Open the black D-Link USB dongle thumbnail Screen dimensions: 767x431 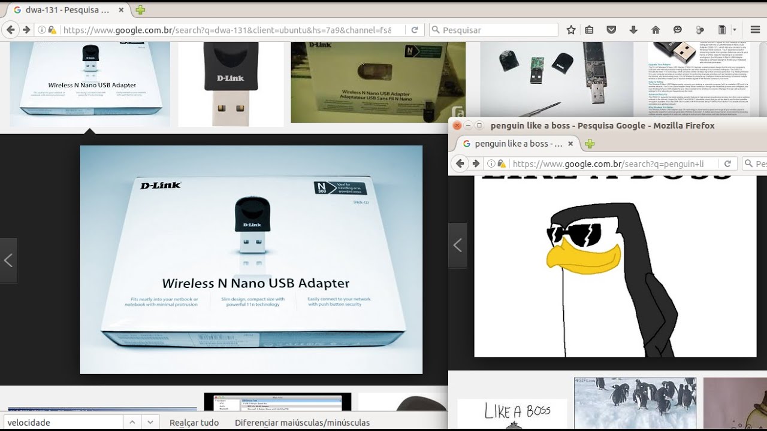[x=231, y=84]
